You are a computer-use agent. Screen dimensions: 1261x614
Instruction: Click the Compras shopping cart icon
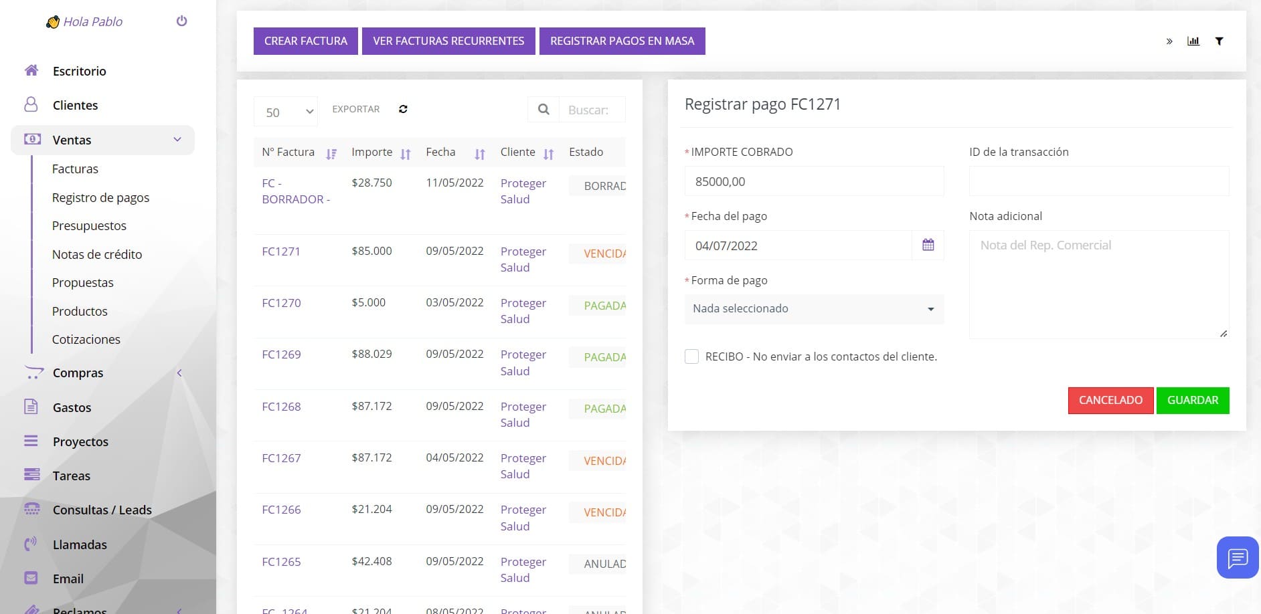[33, 373]
